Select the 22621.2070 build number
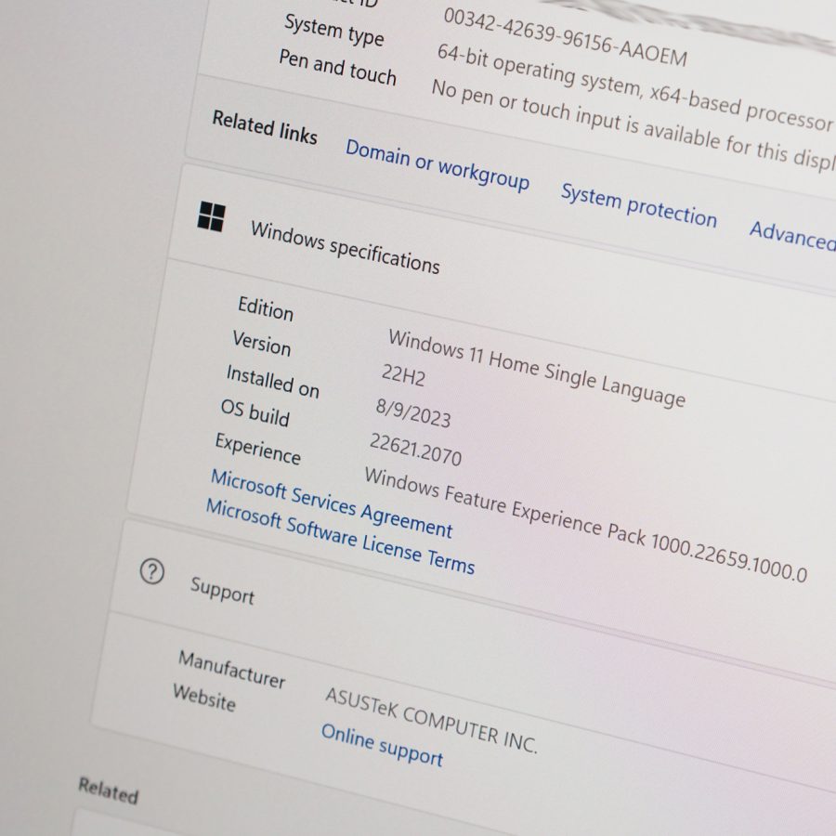Screen dimensions: 836x836 [415, 450]
